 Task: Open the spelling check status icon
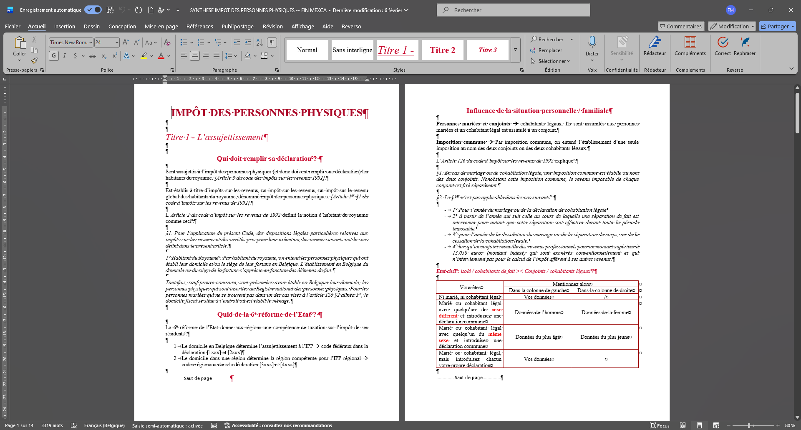tap(74, 425)
